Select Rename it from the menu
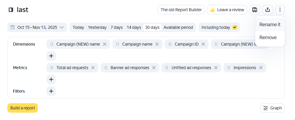The width and height of the screenshot is (295, 120). coord(270,25)
